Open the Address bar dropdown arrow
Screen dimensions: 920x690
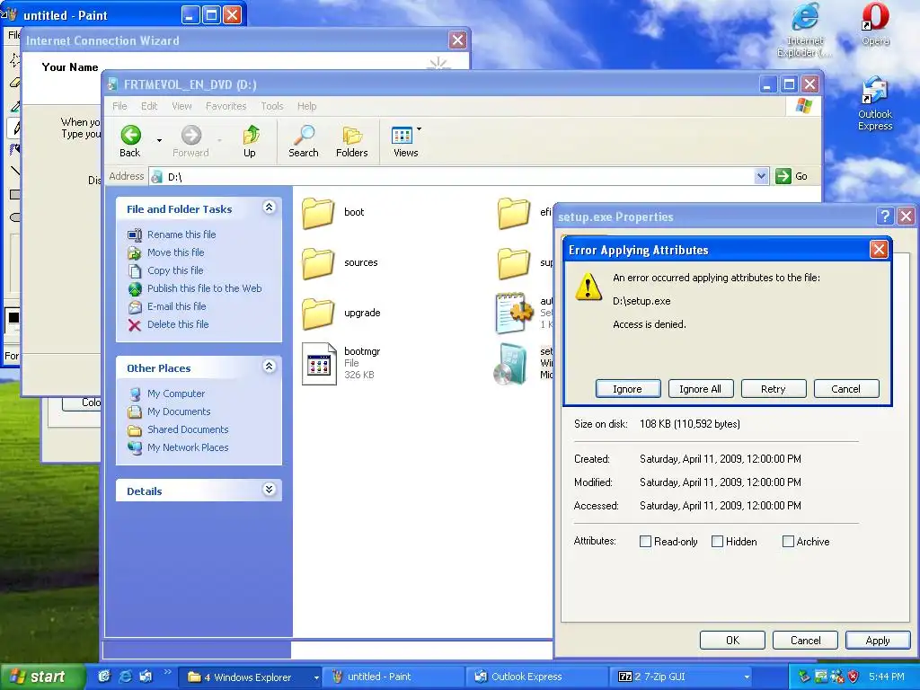[761, 176]
